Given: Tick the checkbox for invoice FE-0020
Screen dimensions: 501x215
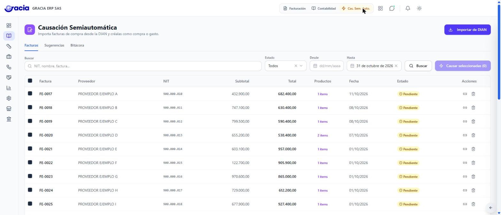Looking at the screenshot, I should 30,135.
